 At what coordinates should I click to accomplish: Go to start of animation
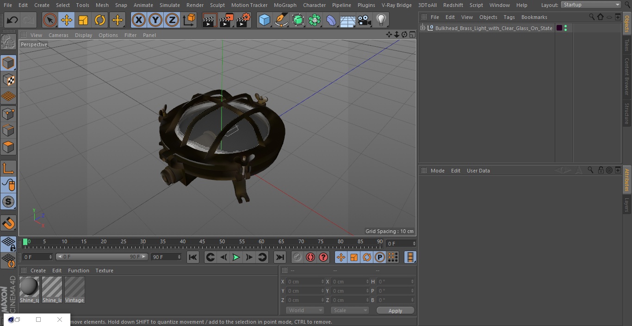click(193, 257)
